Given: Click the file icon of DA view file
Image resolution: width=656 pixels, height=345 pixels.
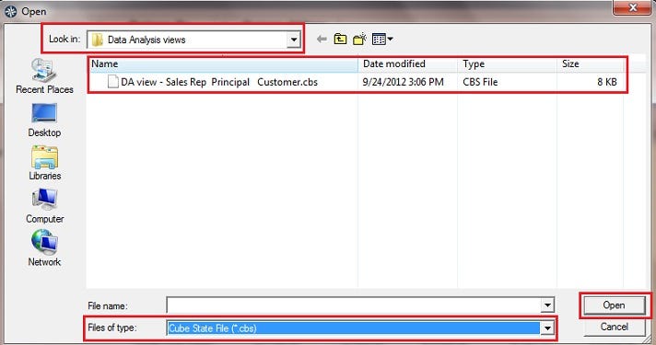Looking at the screenshot, I should (112, 82).
